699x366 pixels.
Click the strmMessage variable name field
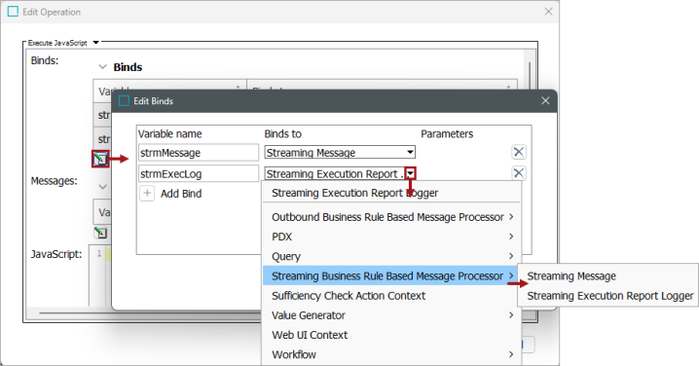pos(199,152)
